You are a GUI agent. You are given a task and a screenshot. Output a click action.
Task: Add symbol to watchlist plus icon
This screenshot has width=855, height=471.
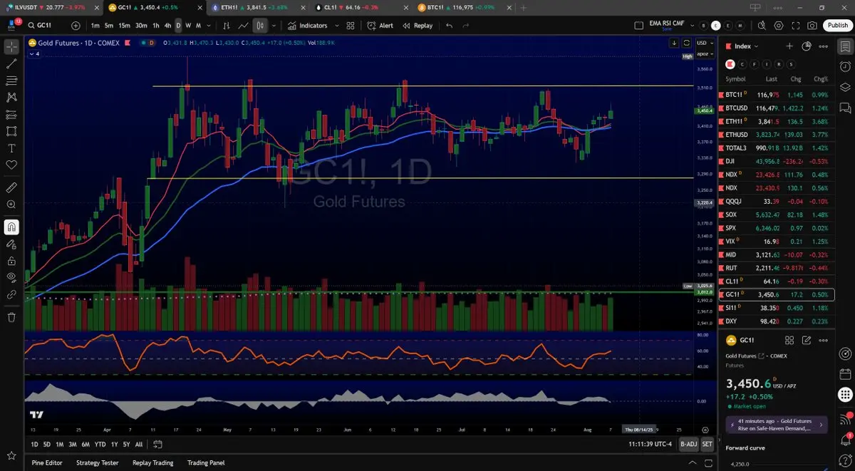point(789,46)
